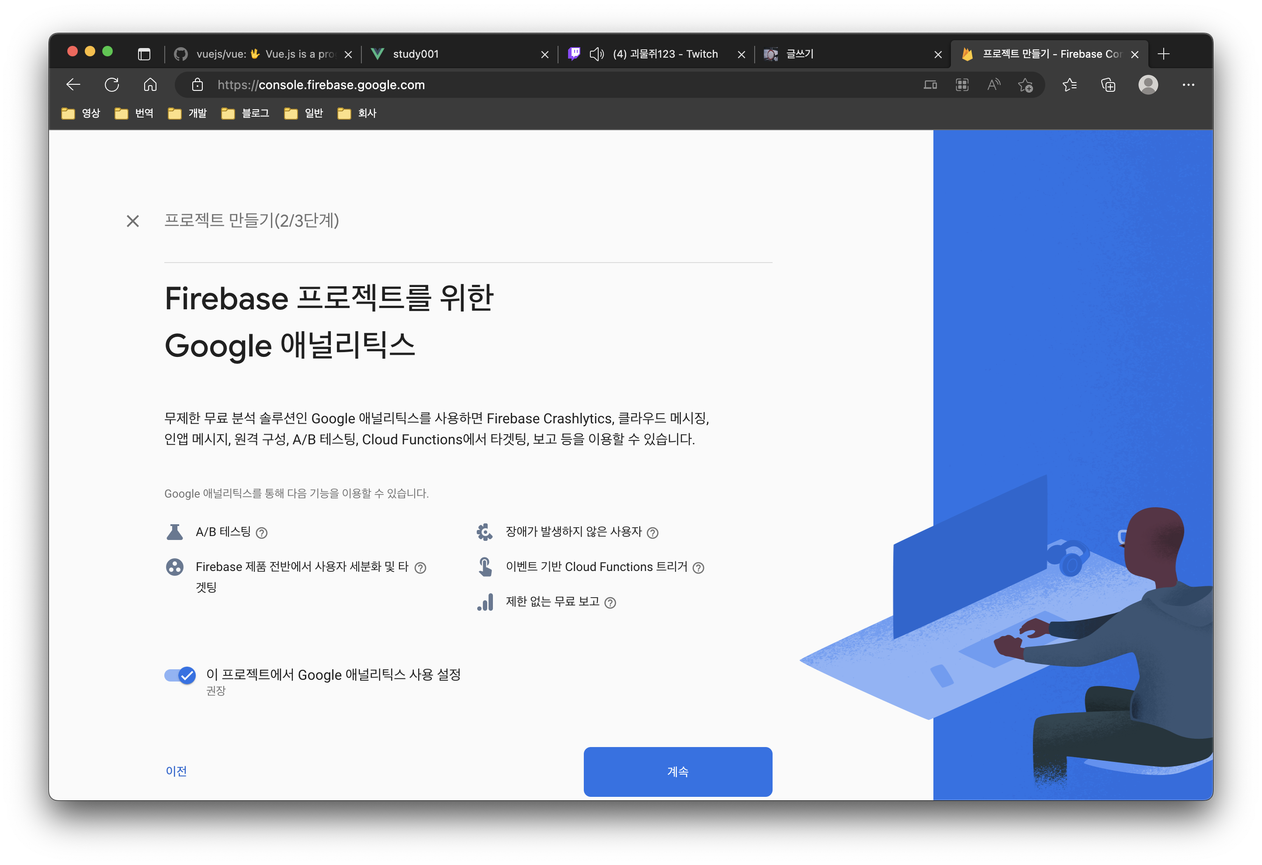
Task: Open help for 제한 없는 무료 보고
Action: 610,603
